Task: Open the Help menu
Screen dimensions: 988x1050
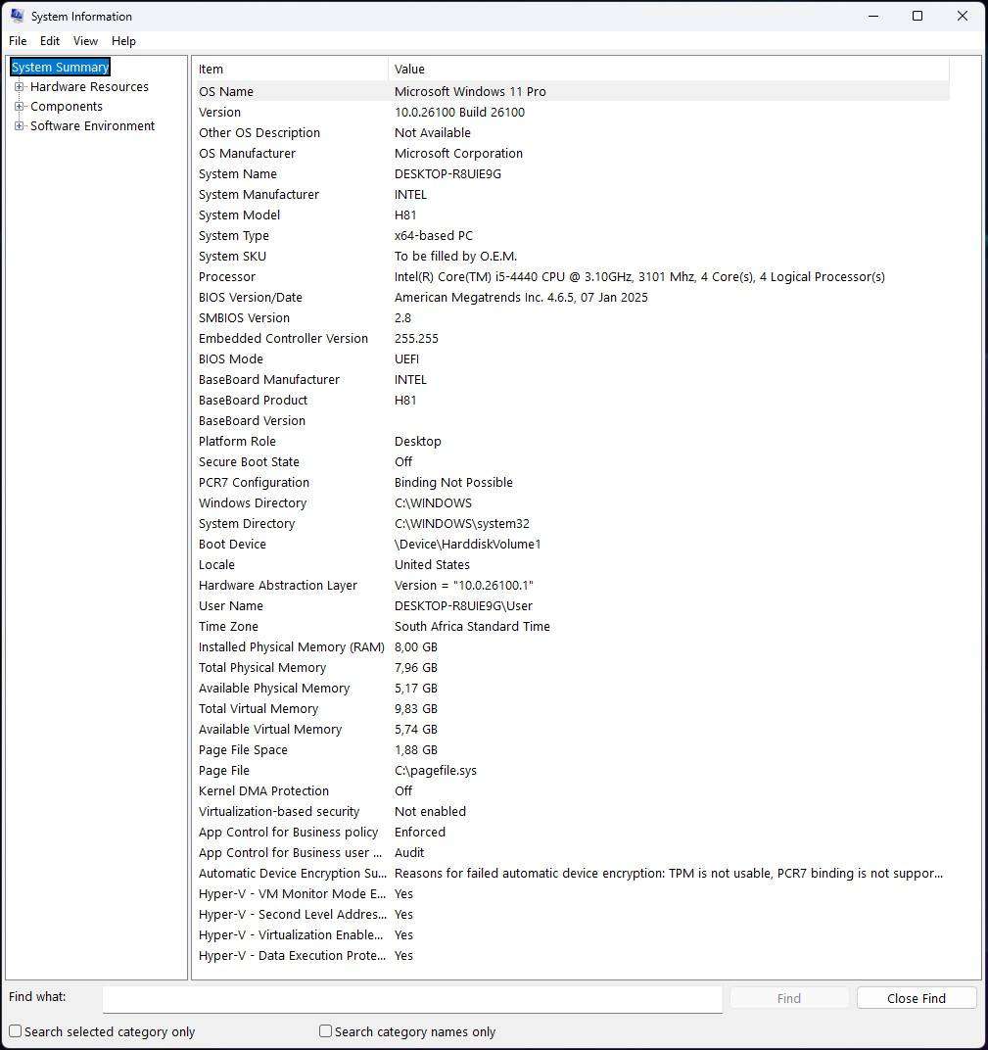Action: pyautogui.click(x=123, y=41)
